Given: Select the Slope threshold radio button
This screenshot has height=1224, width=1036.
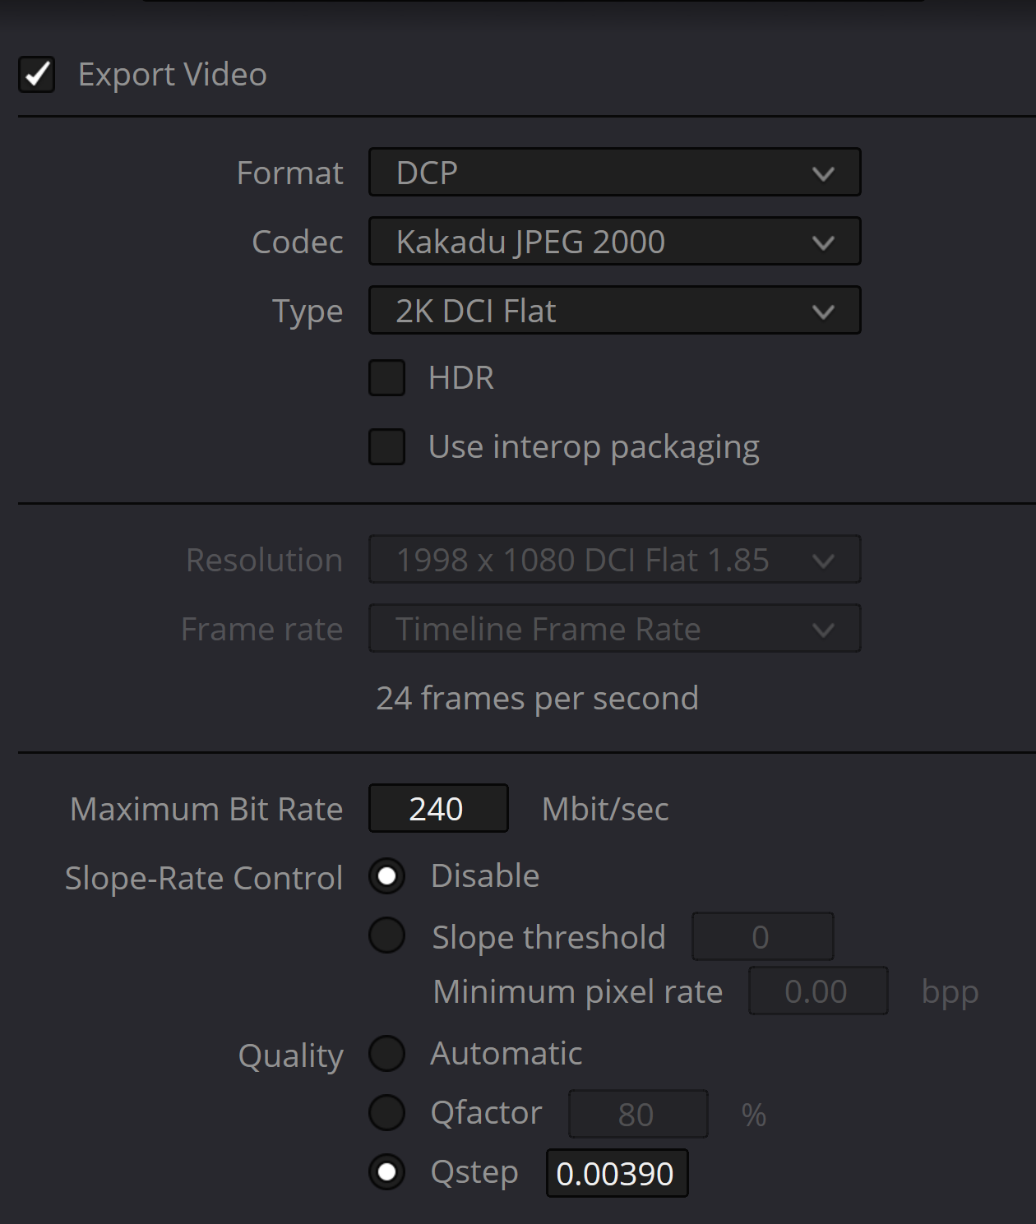Looking at the screenshot, I should tap(386, 935).
